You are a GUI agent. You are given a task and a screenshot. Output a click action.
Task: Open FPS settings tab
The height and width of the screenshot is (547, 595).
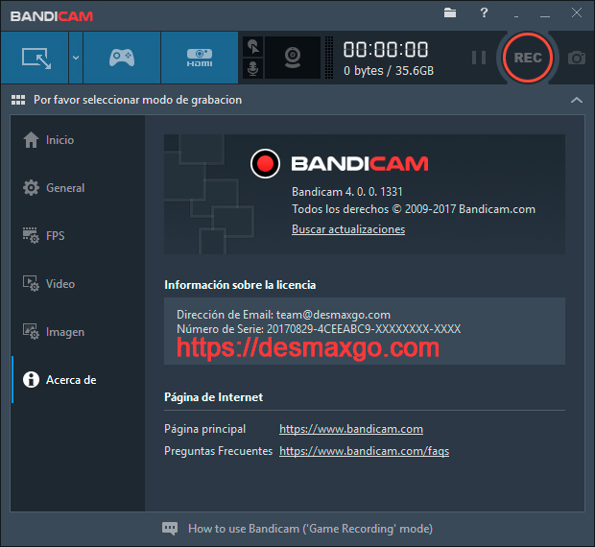pos(78,235)
